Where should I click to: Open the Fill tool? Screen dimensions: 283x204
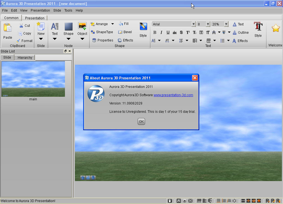click(123, 24)
